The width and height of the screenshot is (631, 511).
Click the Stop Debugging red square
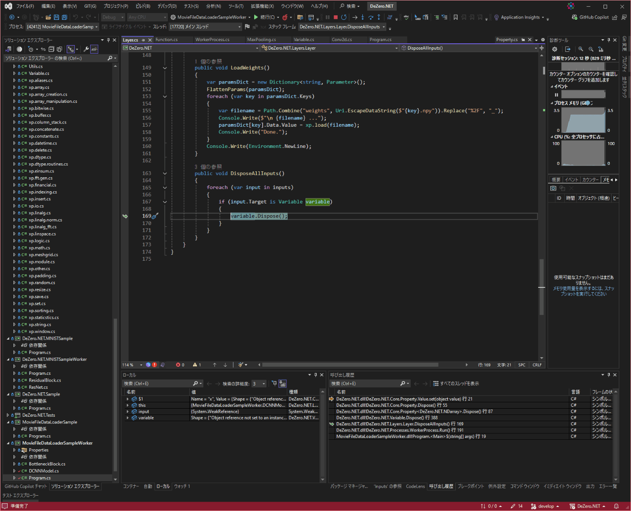tap(335, 17)
